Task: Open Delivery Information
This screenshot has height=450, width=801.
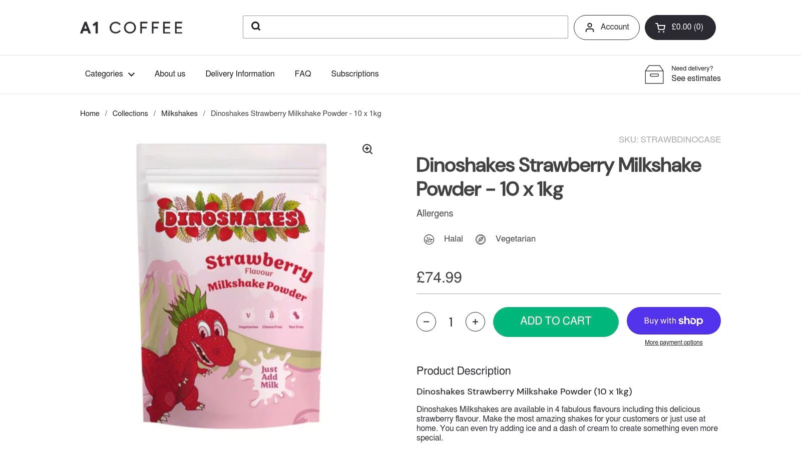Action: [239, 73]
